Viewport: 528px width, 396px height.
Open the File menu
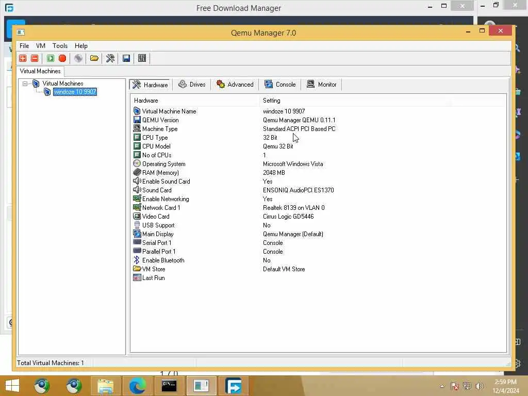[24, 46]
